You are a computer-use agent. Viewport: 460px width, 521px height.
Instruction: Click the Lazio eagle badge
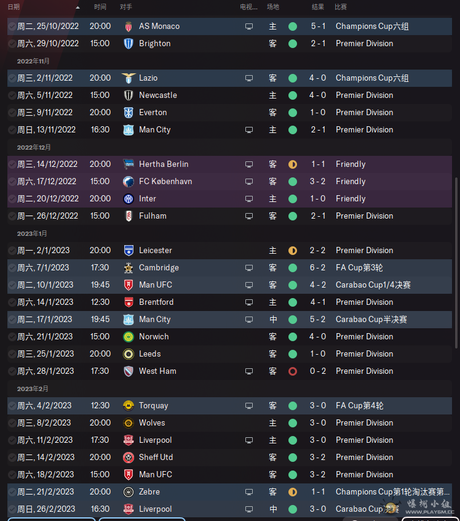point(129,78)
